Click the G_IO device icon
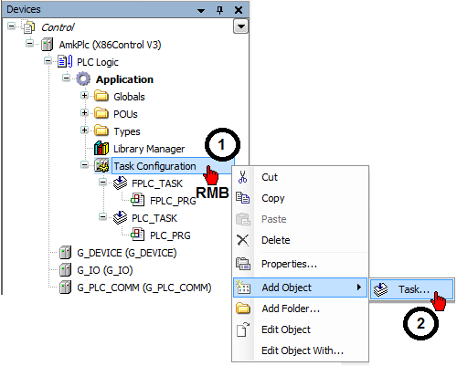Screen dimensions: 457x366 click(x=65, y=270)
